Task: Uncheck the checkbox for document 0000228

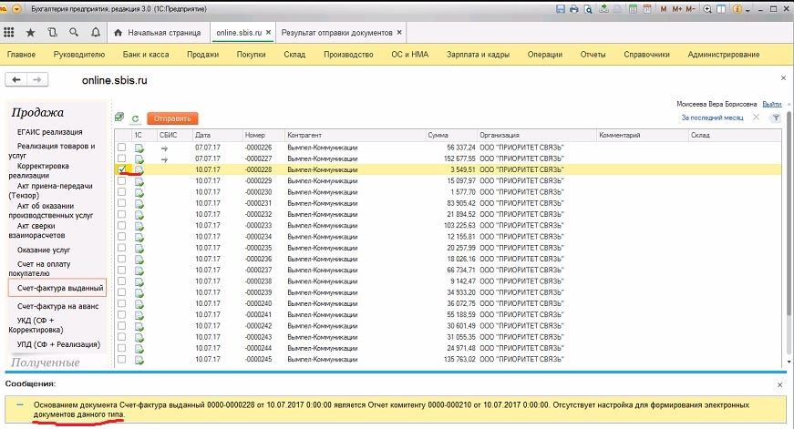Action: point(121,169)
